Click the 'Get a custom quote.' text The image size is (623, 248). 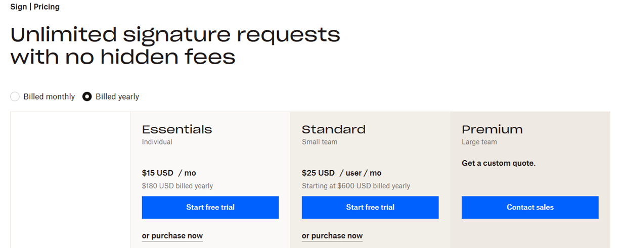click(498, 163)
